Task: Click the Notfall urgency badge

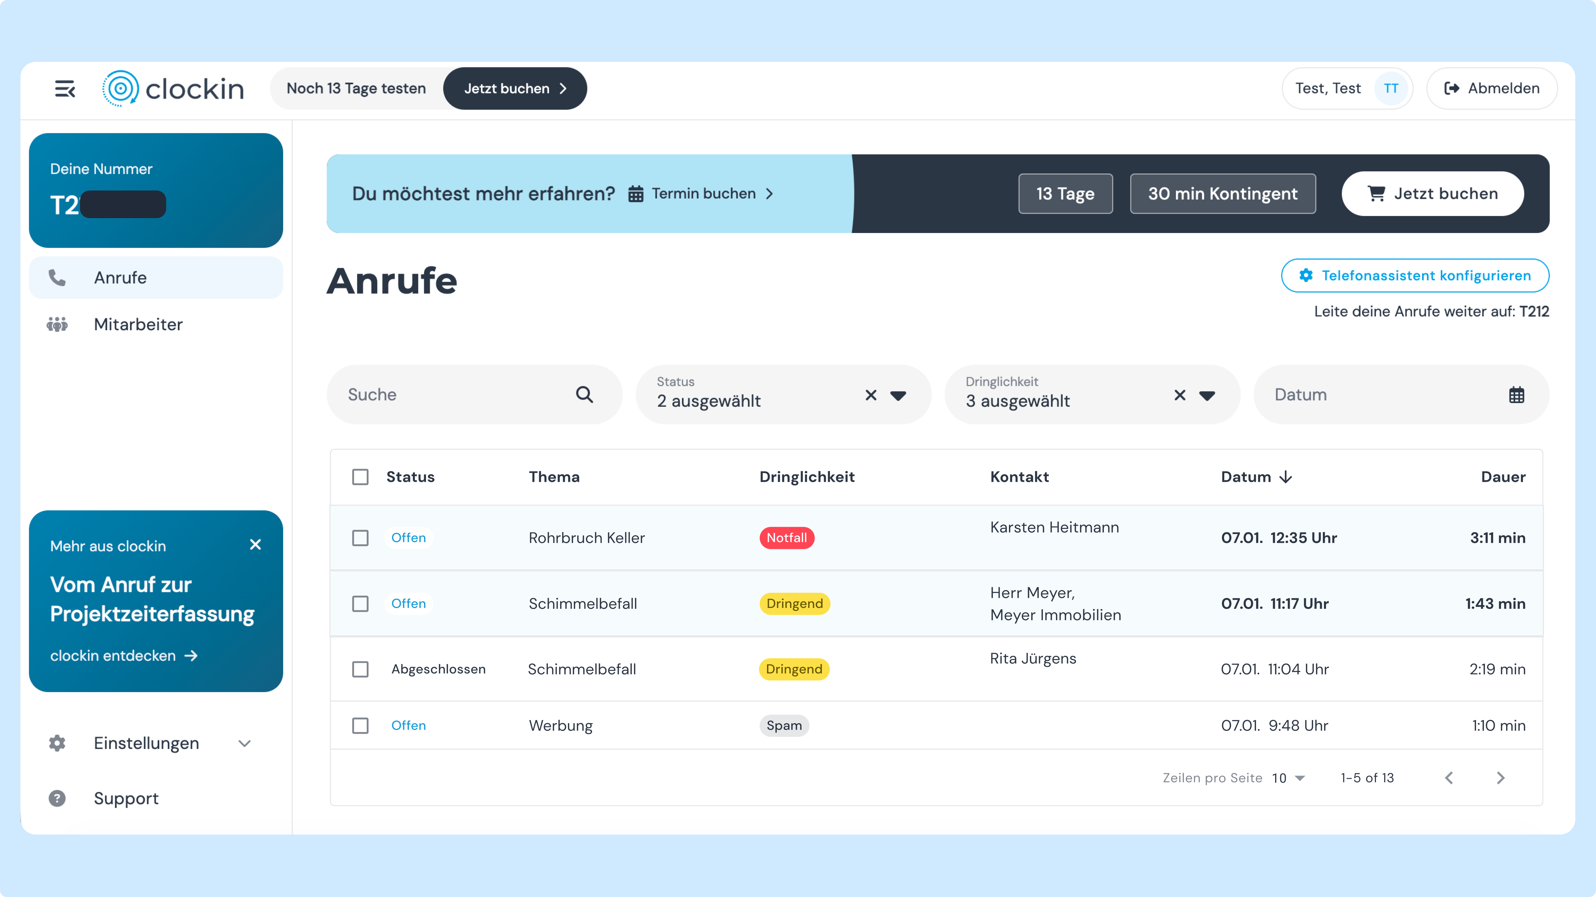Action: 787,538
